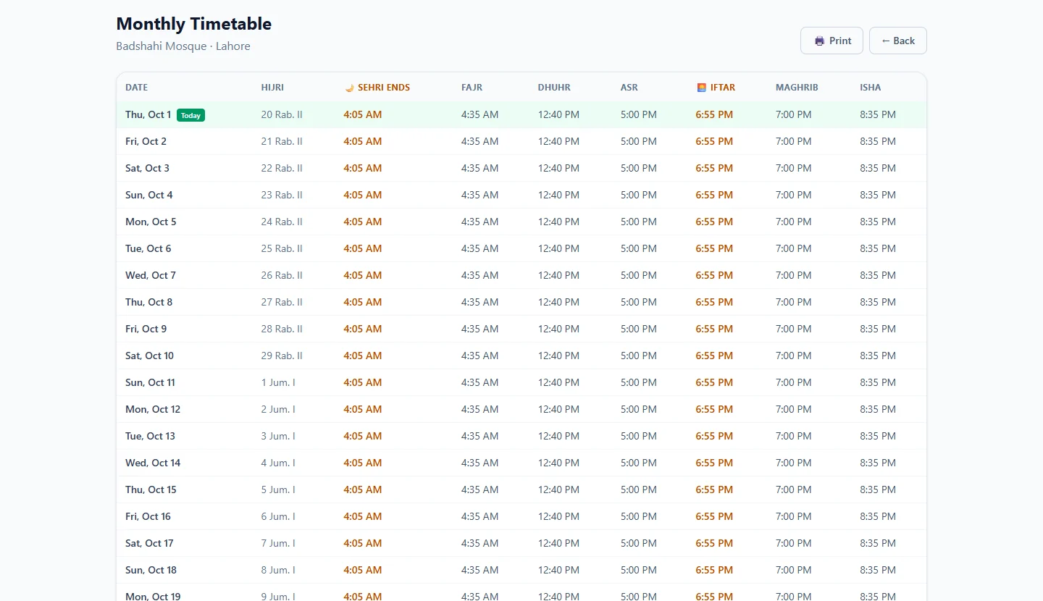Select the Sat, Oct 3 date cell
This screenshot has height=601, width=1043.
147,168
